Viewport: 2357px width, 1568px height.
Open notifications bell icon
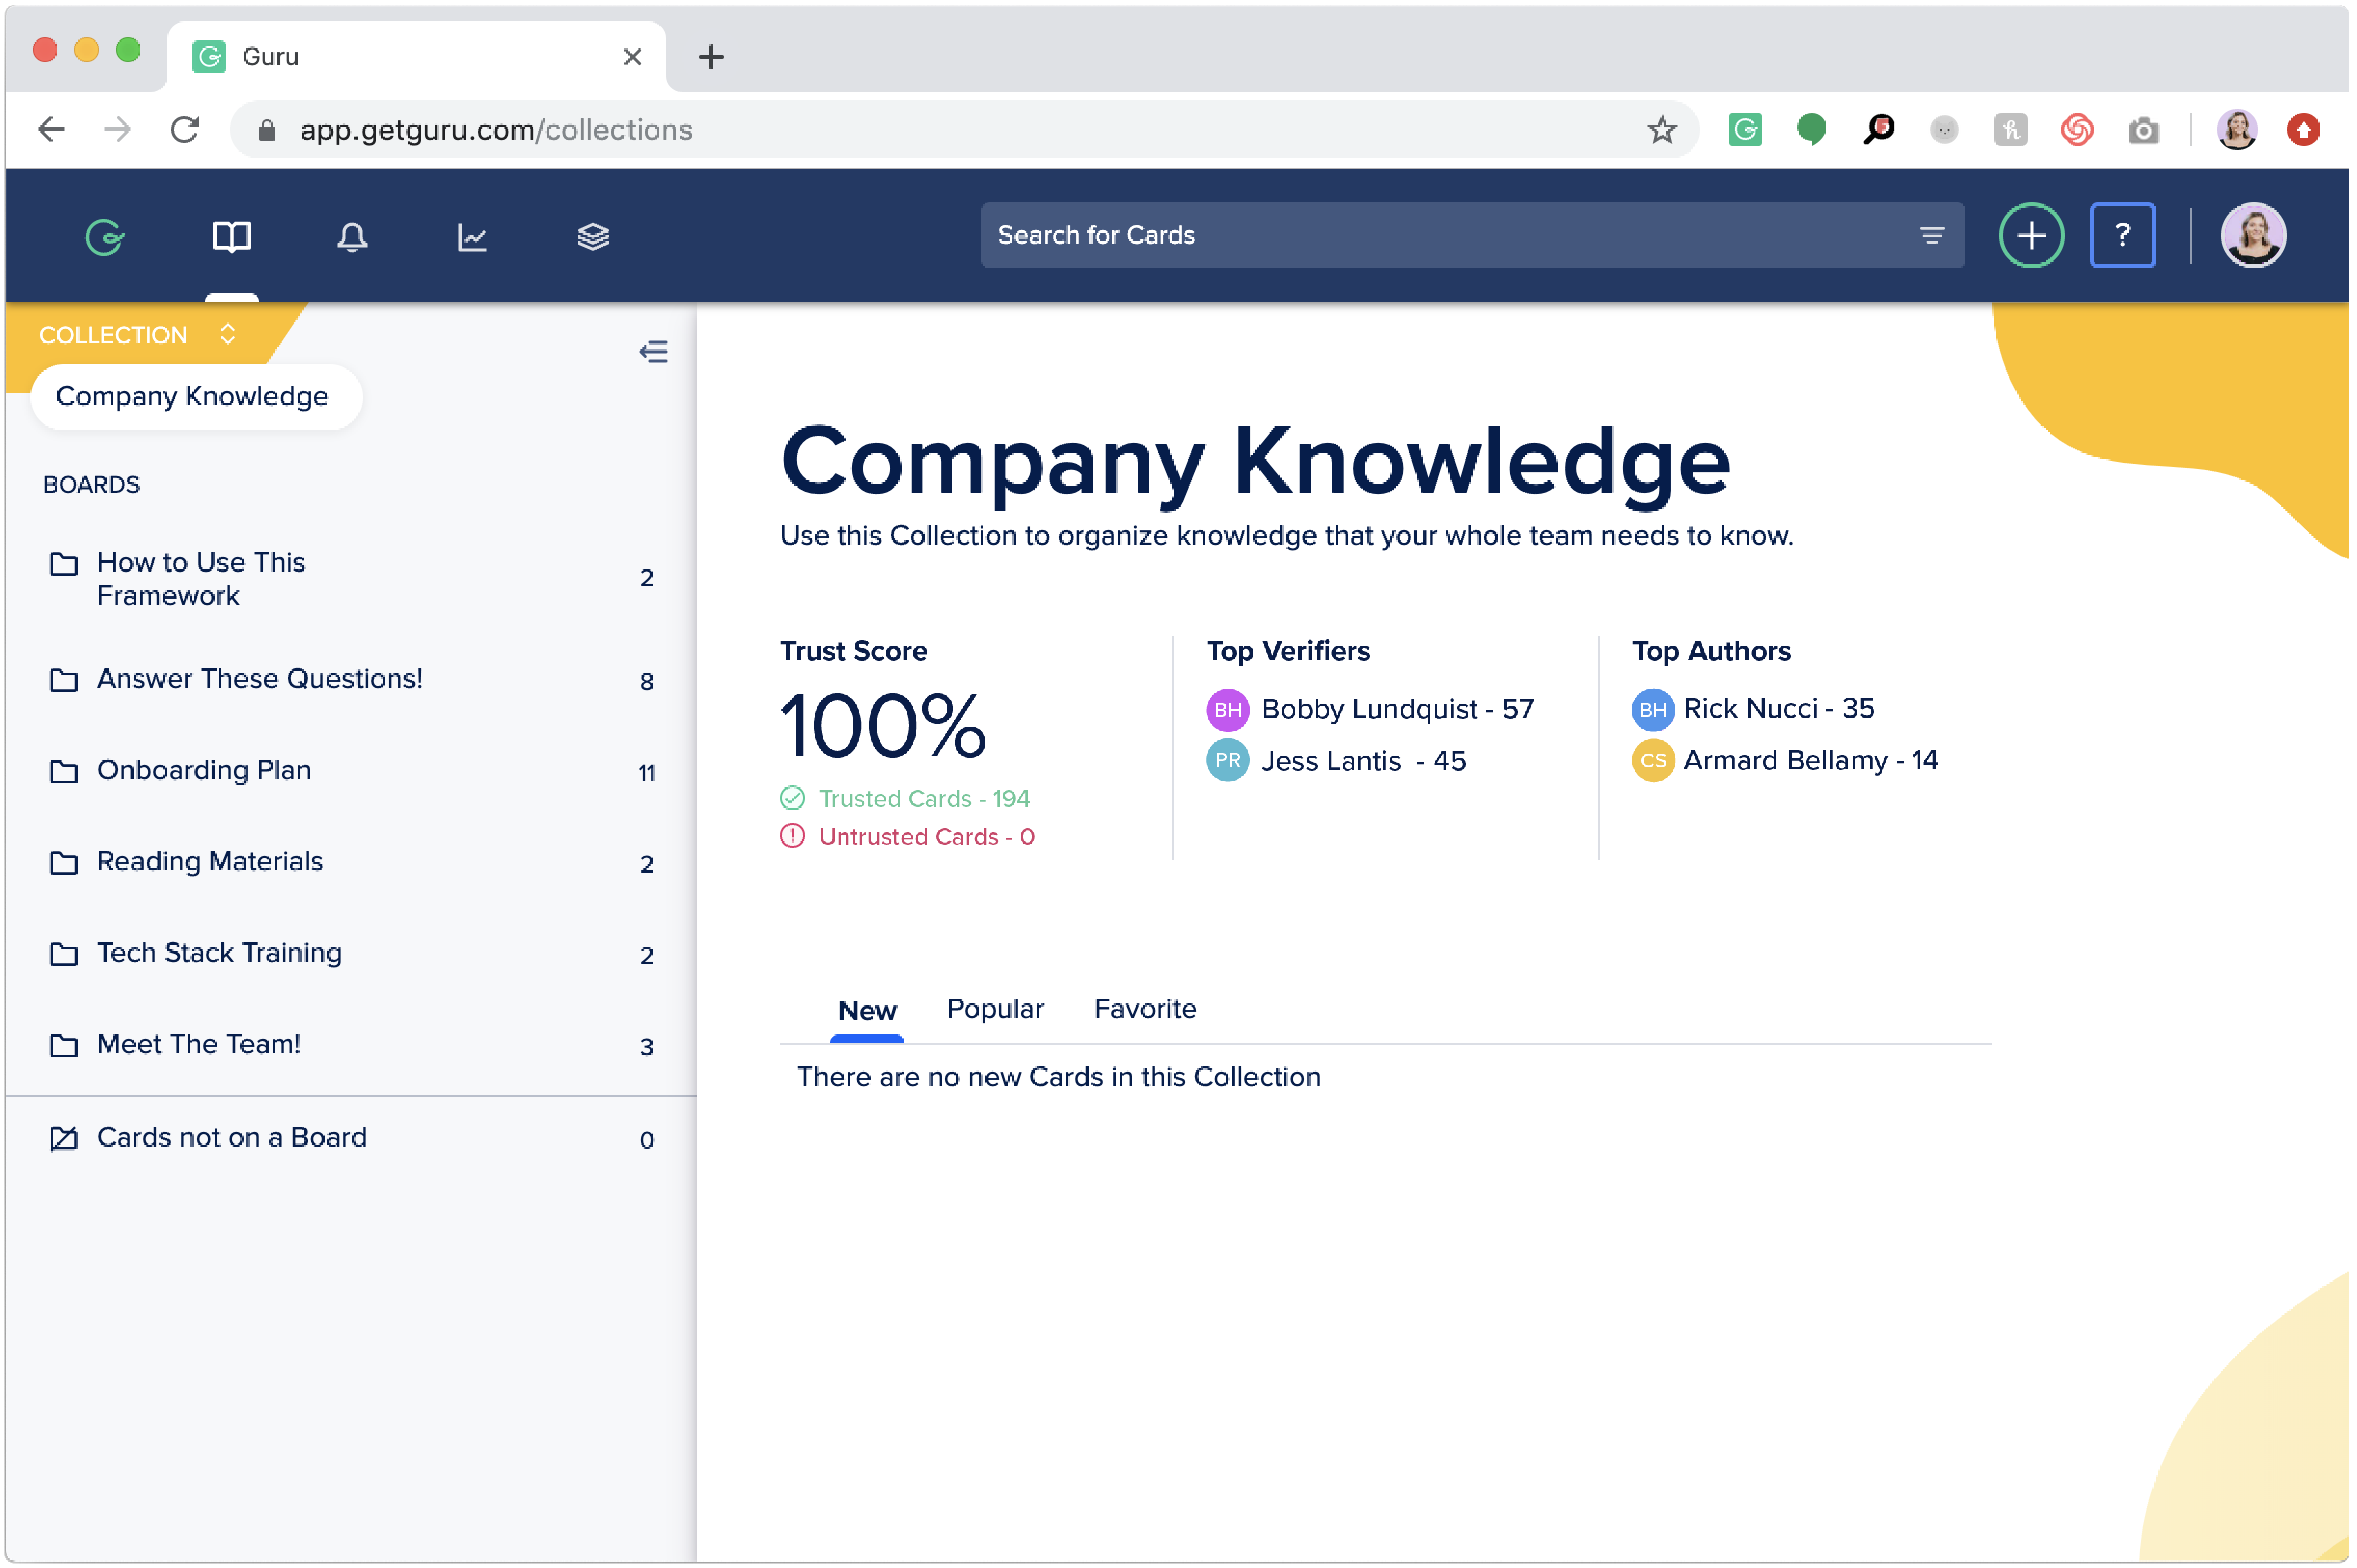click(x=352, y=237)
